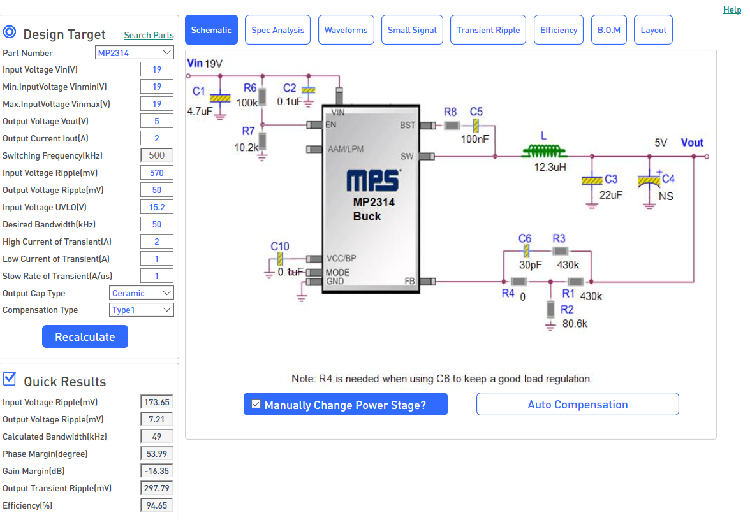Viewport: 750px width, 520px height.
Task: Run Auto Compensation
Action: coord(578,404)
